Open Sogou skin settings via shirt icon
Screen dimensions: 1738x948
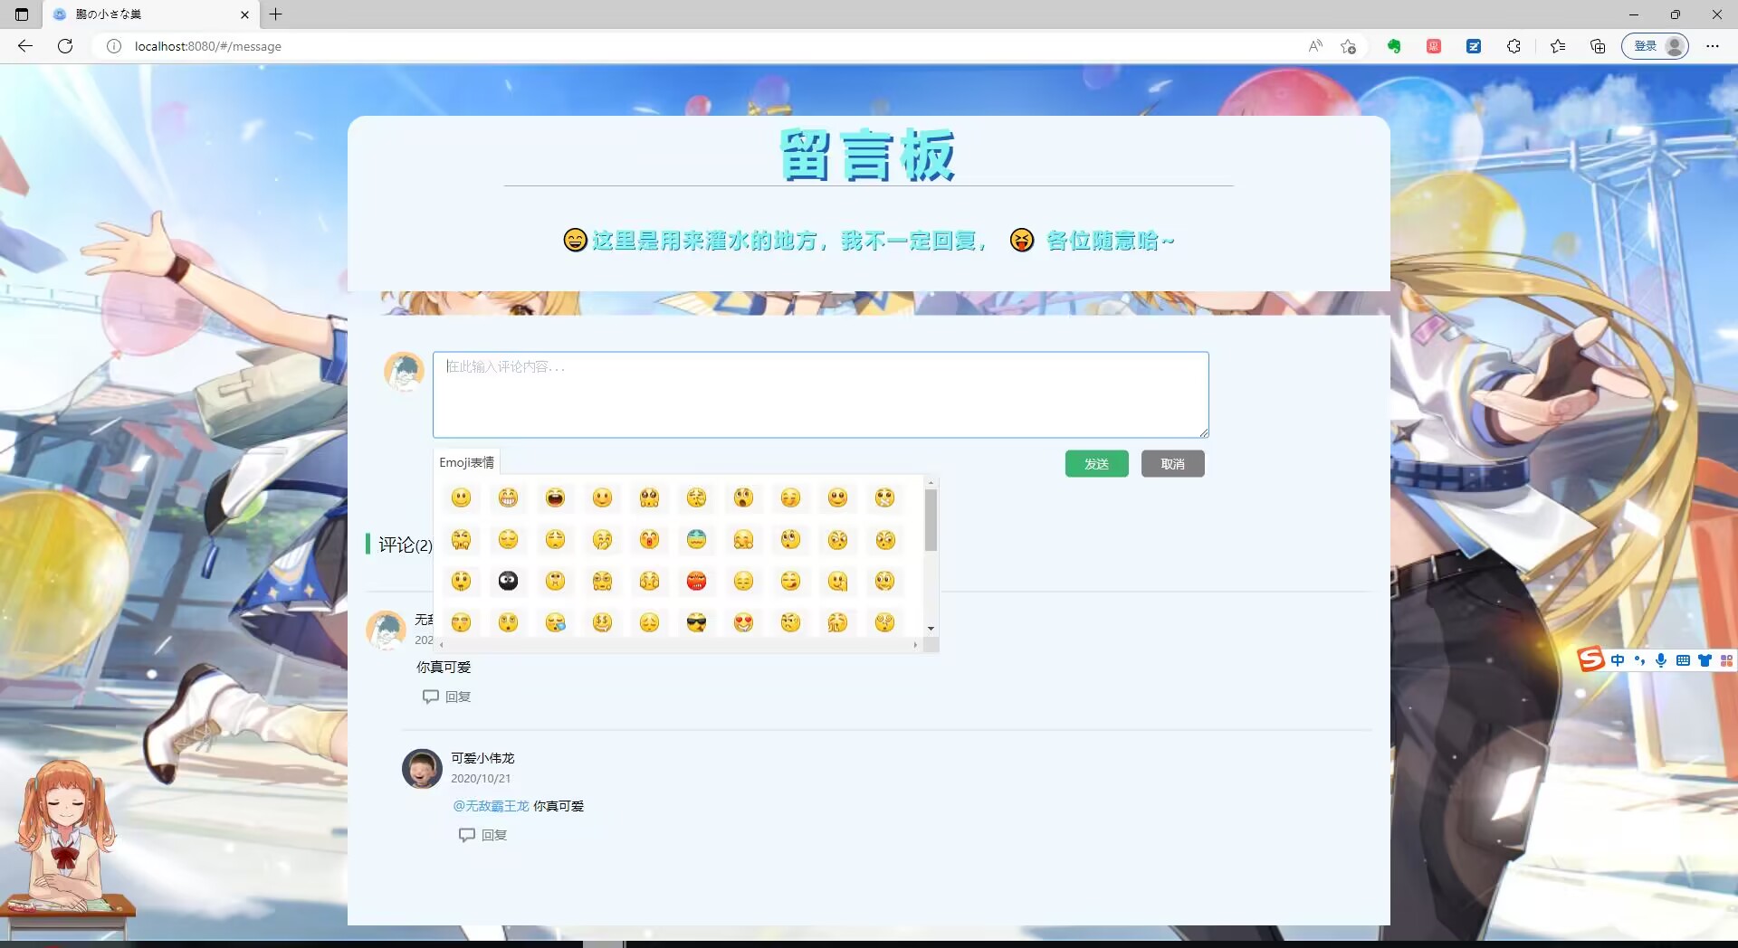point(1705,660)
